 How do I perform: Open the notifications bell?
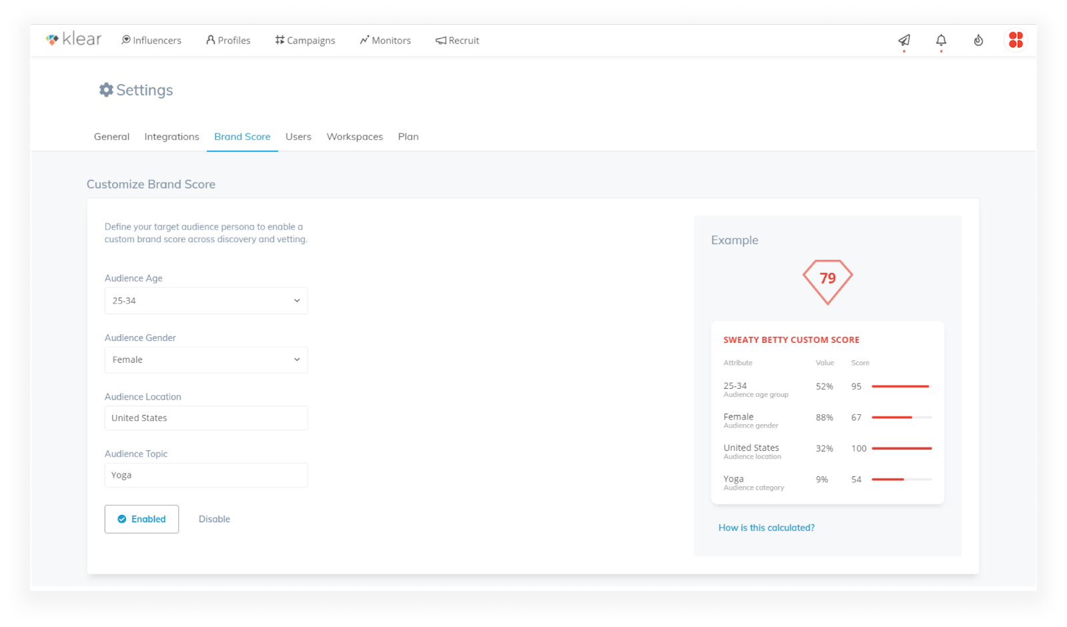click(x=941, y=40)
